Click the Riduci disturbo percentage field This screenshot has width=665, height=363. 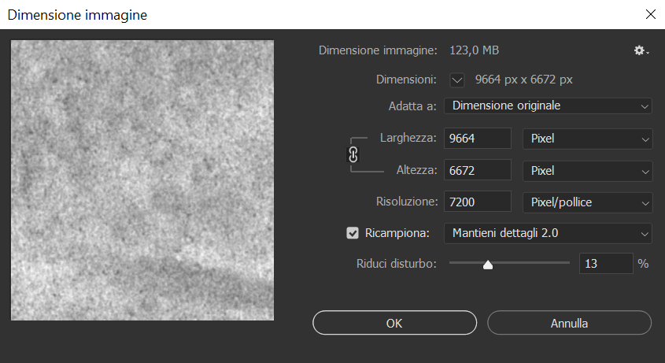click(x=606, y=264)
